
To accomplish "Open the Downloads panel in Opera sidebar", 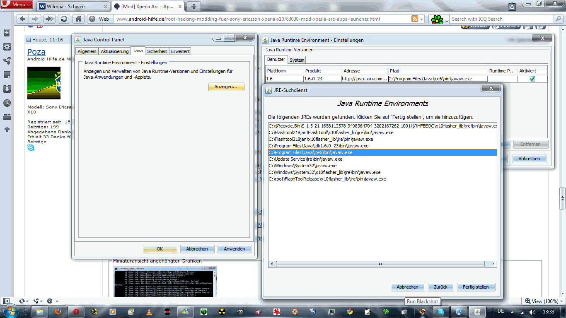I will click(7, 89).
